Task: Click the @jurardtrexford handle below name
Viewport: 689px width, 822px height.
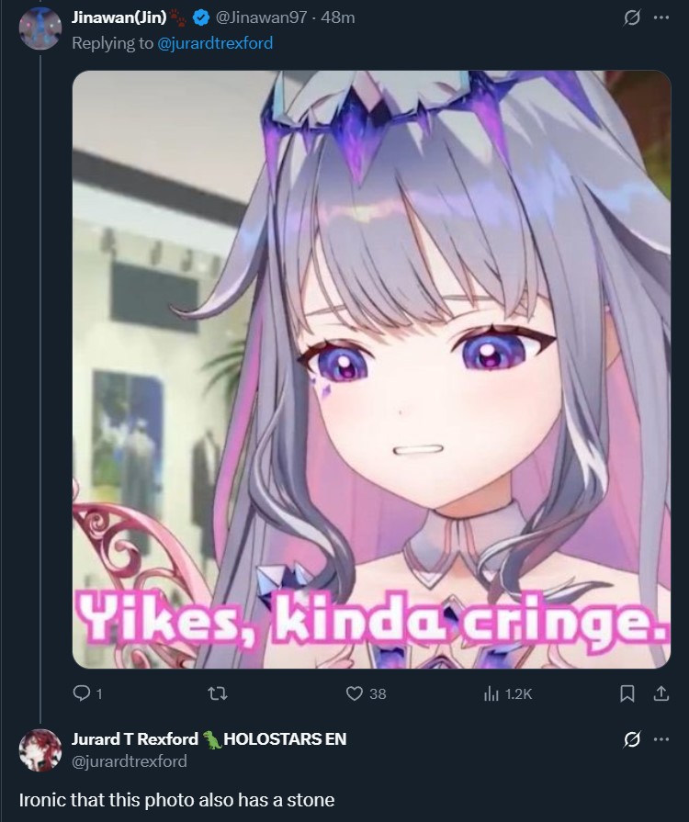Action: pos(129,760)
